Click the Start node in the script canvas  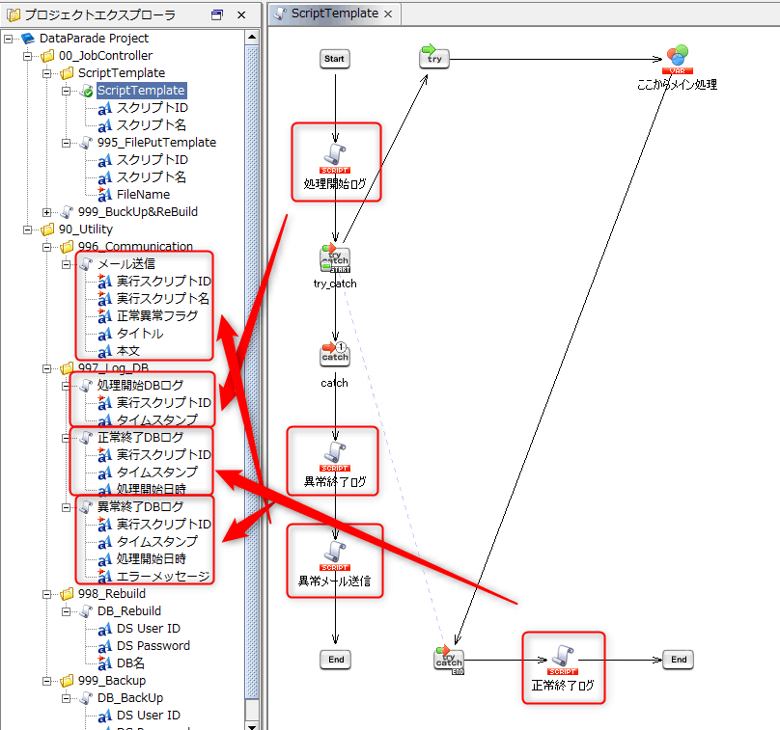tap(334, 59)
